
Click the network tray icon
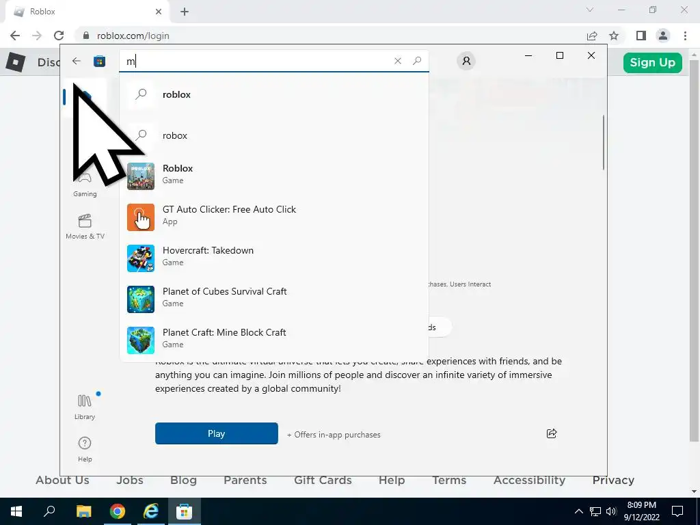tap(595, 511)
